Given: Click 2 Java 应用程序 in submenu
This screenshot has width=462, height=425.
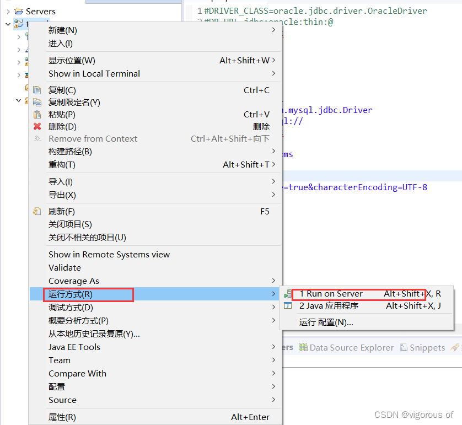Looking at the screenshot, I should [x=367, y=306].
